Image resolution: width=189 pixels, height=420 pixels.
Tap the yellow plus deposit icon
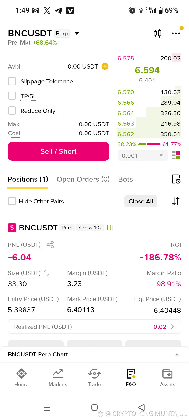click(x=105, y=66)
